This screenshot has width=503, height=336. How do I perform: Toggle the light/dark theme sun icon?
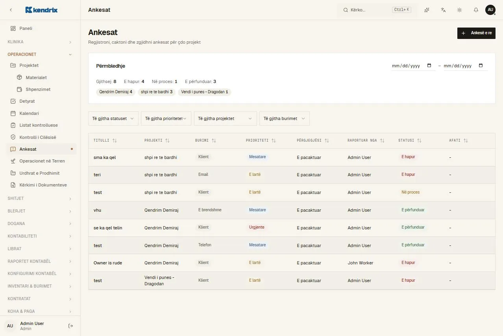tap(459, 10)
